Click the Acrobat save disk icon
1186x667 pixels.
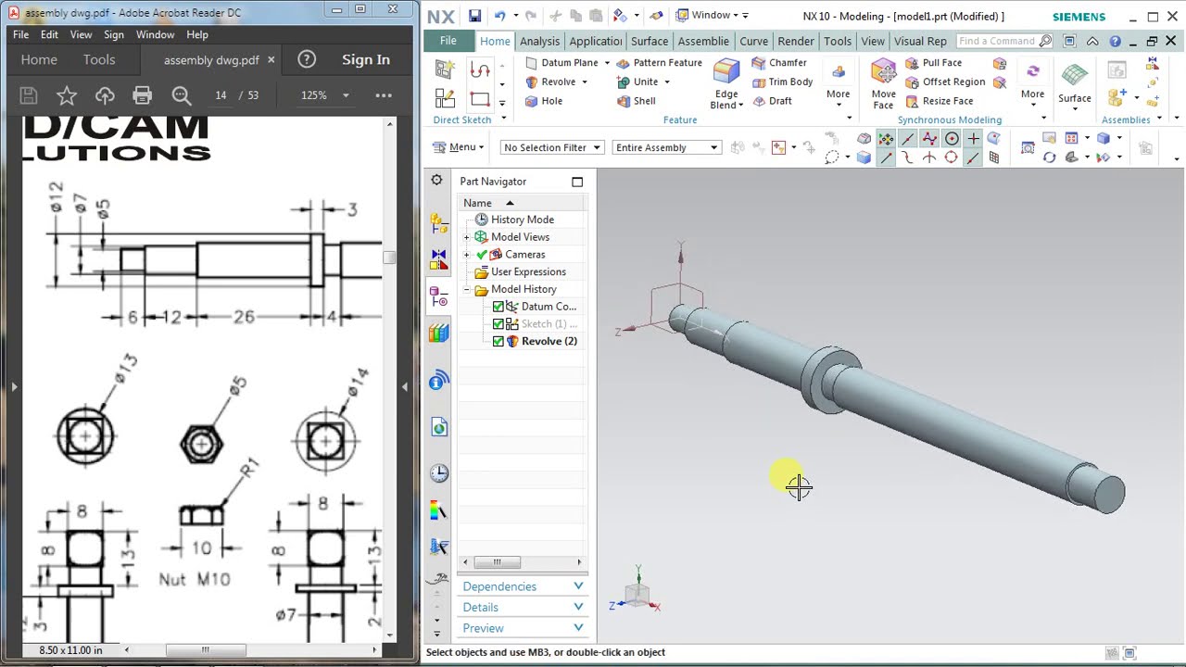pos(29,95)
